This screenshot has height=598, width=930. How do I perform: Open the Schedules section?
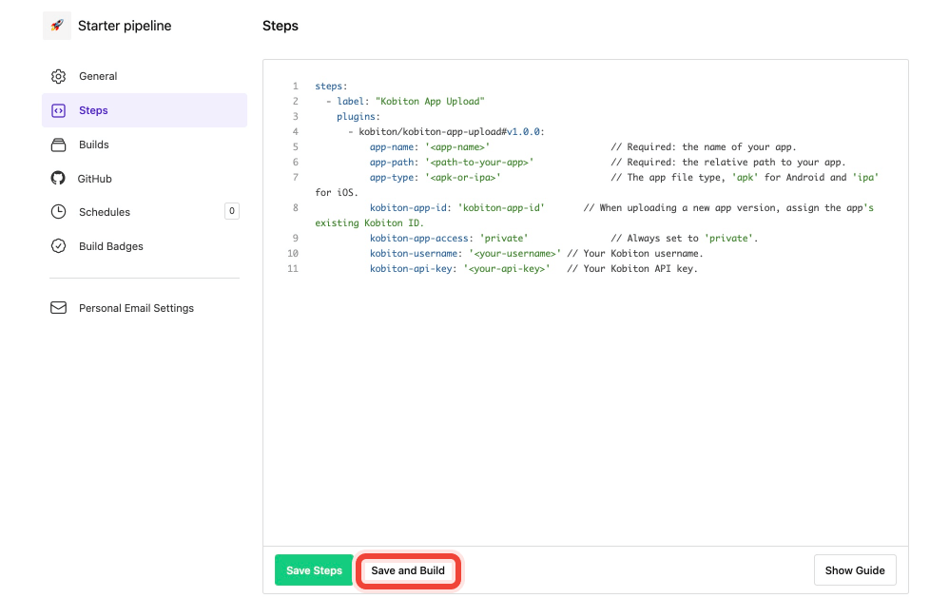pyautogui.click(x=145, y=212)
